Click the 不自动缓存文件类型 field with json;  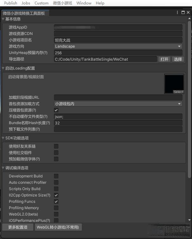click(x=118, y=116)
